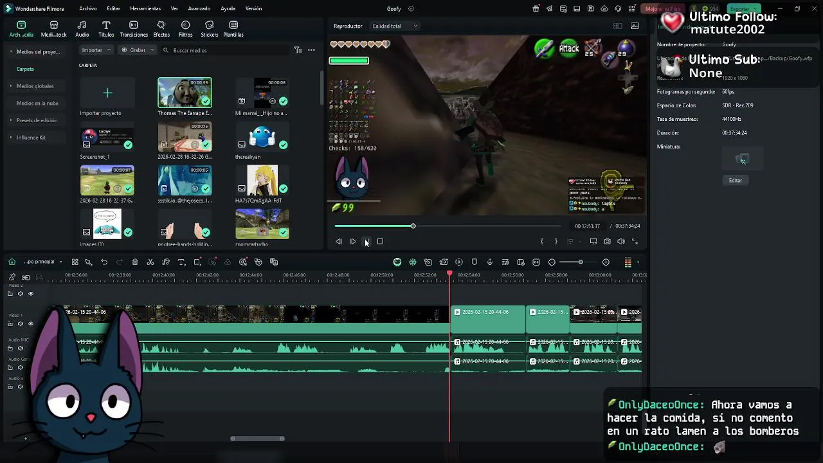This screenshot has width=823, height=463.
Task: Mute the Video 1 track speaker
Action: [x=20, y=324]
